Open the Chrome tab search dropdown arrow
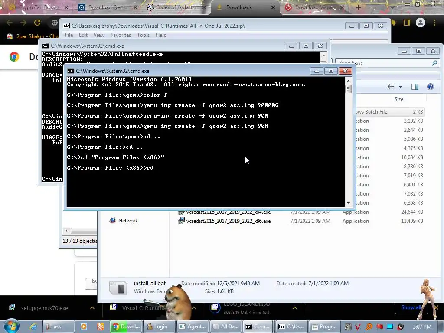 392,7
